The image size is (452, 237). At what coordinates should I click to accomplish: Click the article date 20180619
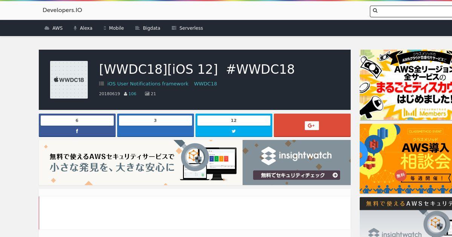tap(109, 94)
